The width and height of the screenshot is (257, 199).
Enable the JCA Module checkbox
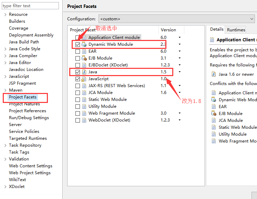pos(78,93)
